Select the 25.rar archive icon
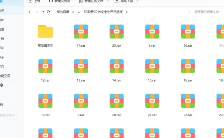The height and width of the screenshot is (138, 224). click(116, 31)
